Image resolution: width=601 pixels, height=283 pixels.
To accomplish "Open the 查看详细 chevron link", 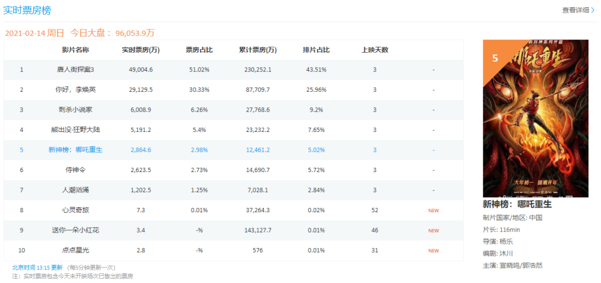I will 578,10.
